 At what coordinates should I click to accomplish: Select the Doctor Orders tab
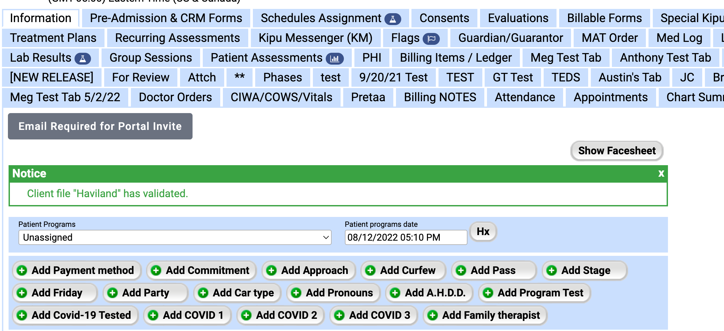[x=175, y=97]
